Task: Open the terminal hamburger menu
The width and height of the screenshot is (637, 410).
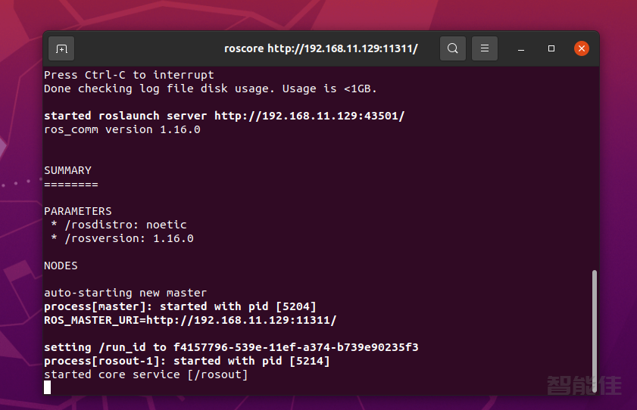Action: pos(485,48)
